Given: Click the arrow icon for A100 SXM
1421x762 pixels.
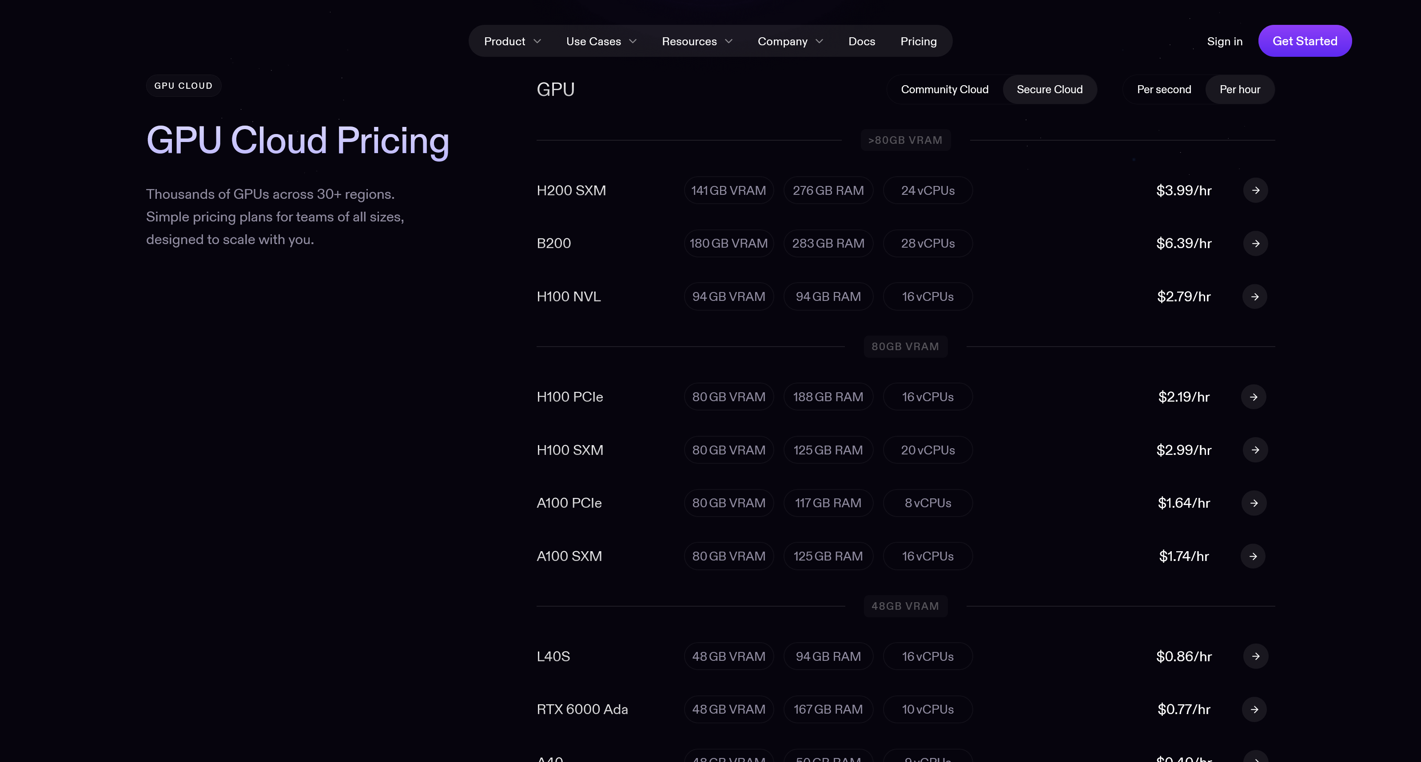Looking at the screenshot, I should point(1253,556).
